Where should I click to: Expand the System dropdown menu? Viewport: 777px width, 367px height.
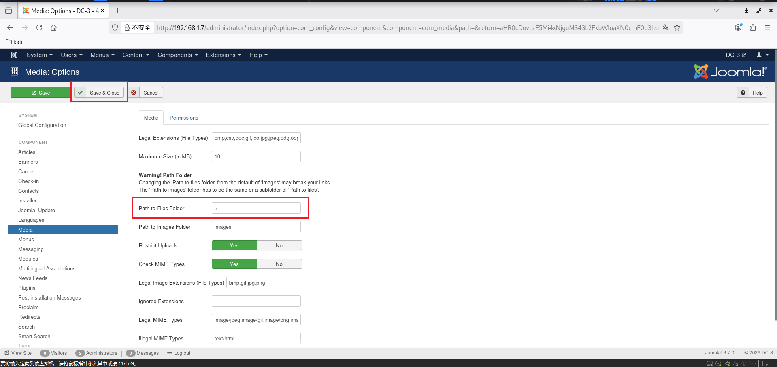coord(39,55)
